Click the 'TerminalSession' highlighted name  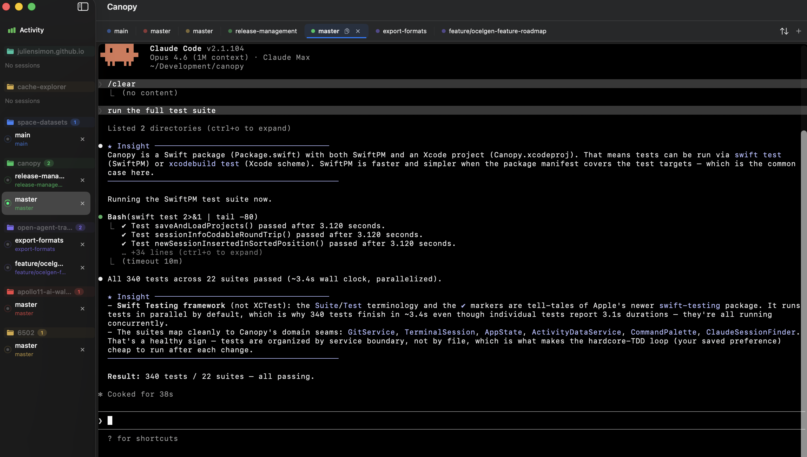[x=440, y=332]
